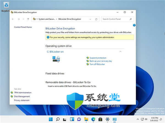Open Settings gear on taskbar
The image size is (165, 123).
pyautogui.click(x=108, y=119)
